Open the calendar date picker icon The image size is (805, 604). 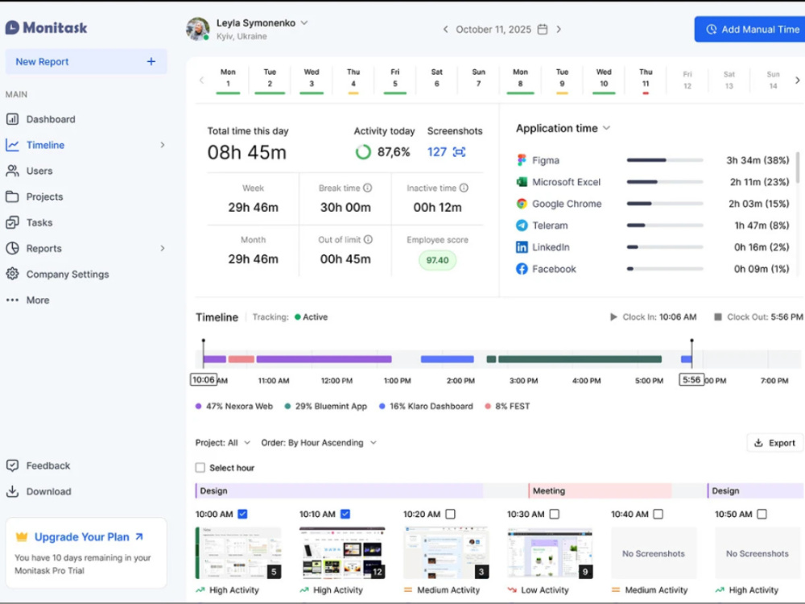[542, 29]
